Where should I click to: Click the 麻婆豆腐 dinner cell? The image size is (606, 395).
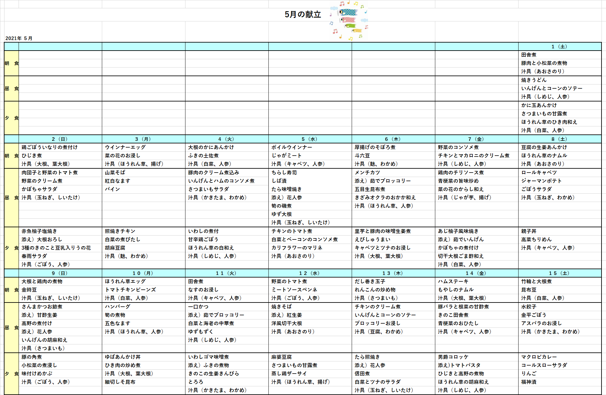point(282,357)
